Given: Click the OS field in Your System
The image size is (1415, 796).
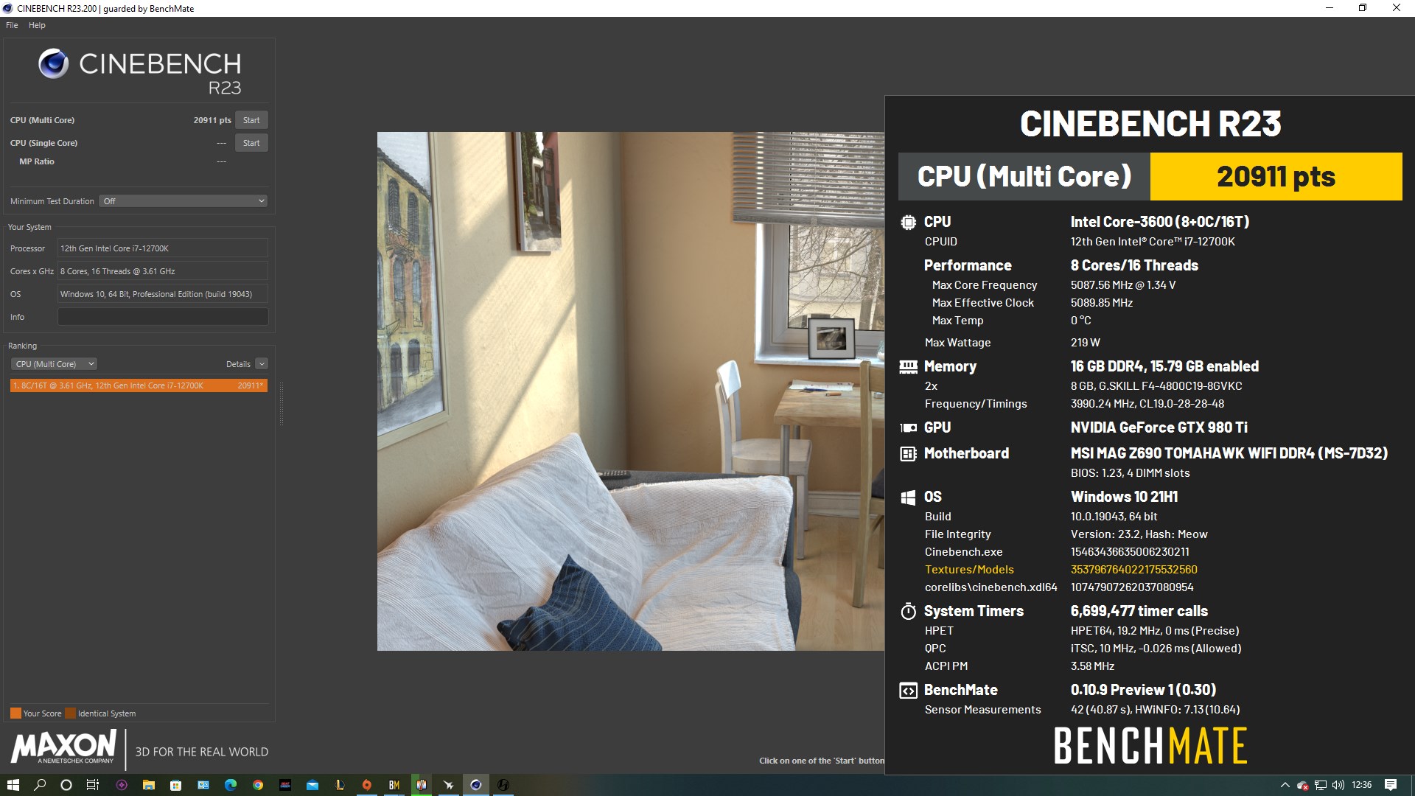Looking at the screenshot, I should (163, 294).
